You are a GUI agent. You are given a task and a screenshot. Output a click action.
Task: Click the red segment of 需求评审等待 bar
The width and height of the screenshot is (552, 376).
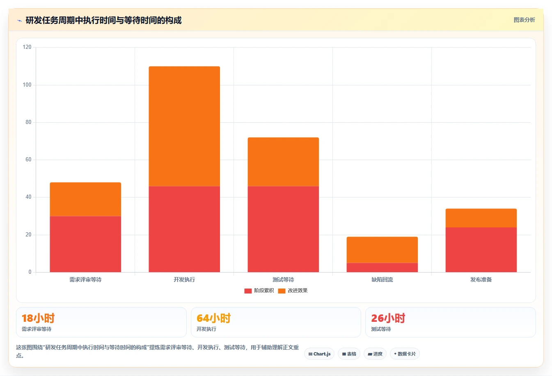tap(85, 244)
